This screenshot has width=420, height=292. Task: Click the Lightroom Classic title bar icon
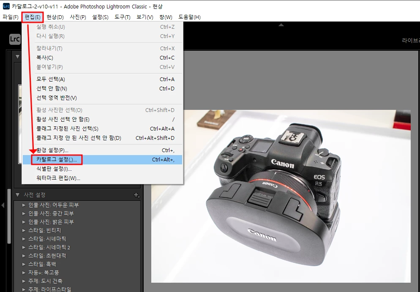tap(6, 6)
